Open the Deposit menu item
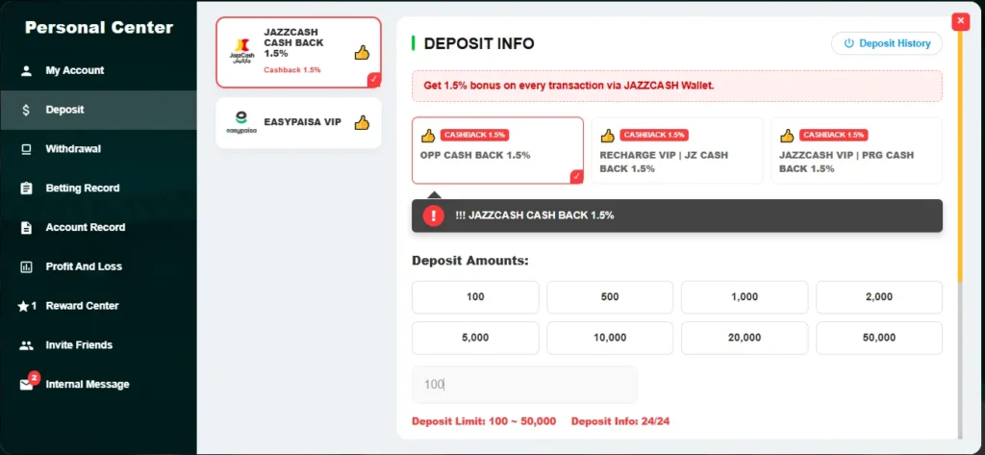985x455 pixels. [x=99, y=110]
